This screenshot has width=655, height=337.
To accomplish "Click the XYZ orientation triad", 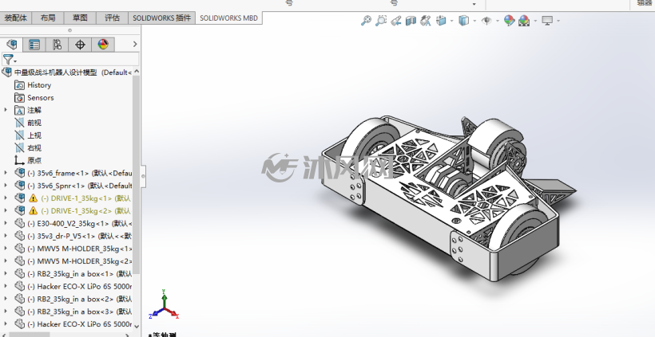I will pyautogui.click(x=165, y=305).
